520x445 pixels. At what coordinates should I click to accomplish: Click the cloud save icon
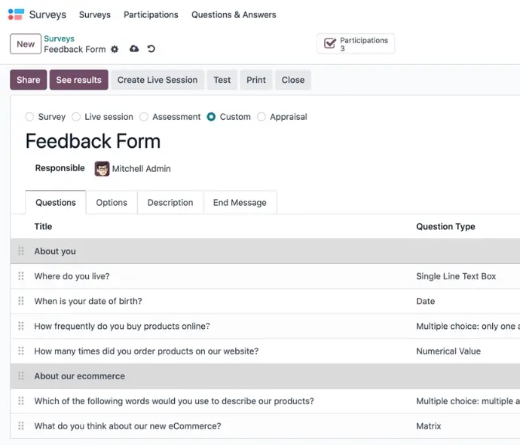[134, 49]
